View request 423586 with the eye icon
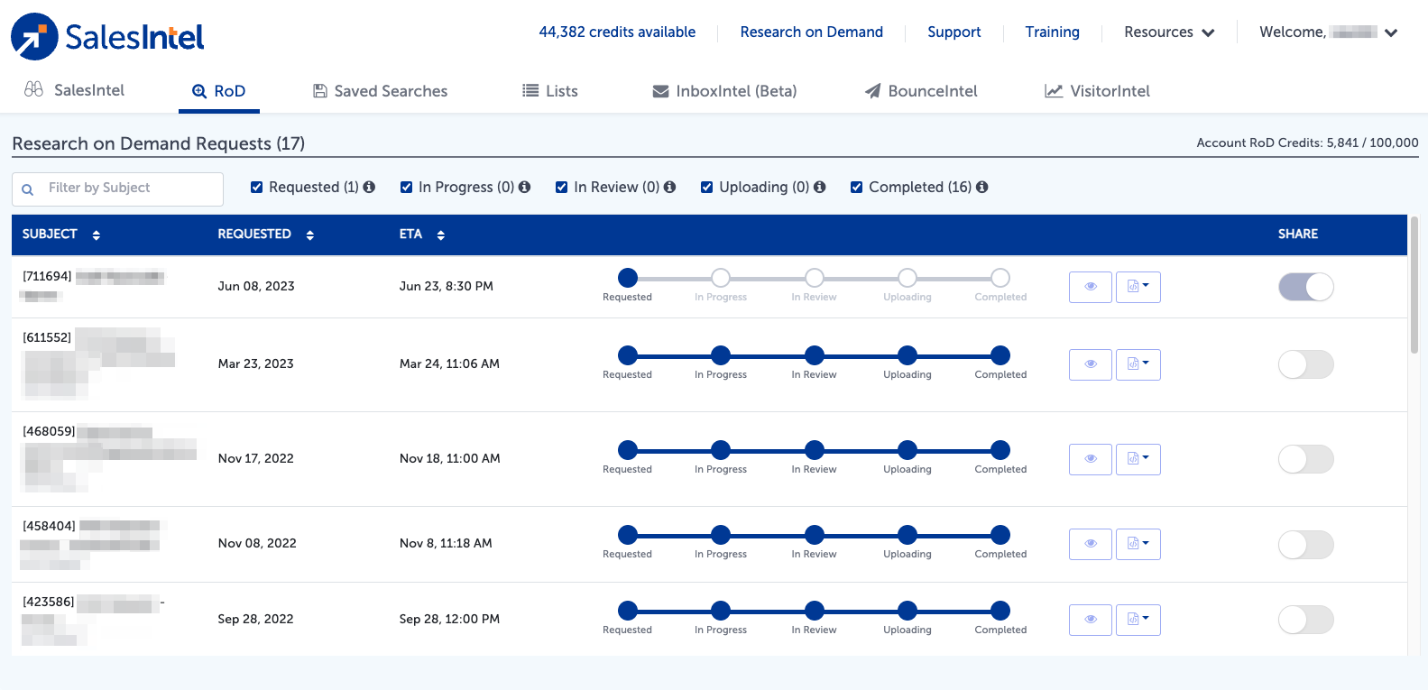 [1091, 620]
